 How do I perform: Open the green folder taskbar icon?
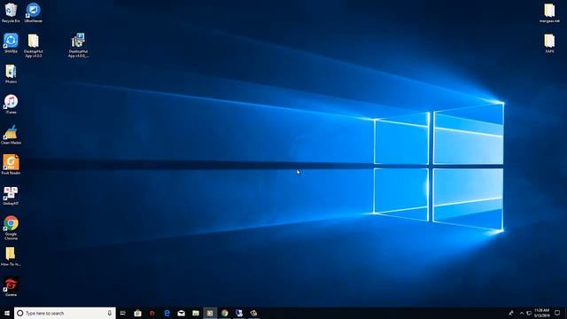tap(196, 313)
